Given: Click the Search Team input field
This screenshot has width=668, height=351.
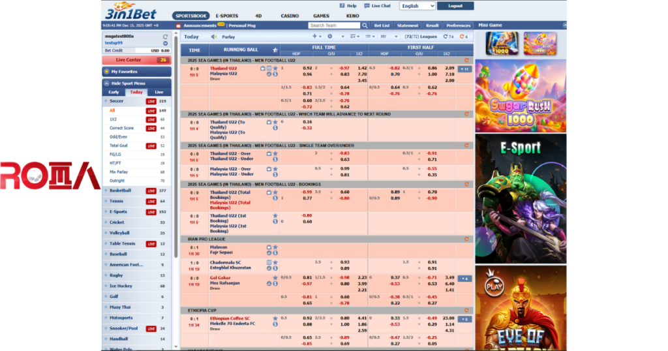Looking at the screenshot, I should tap(334, 25).
